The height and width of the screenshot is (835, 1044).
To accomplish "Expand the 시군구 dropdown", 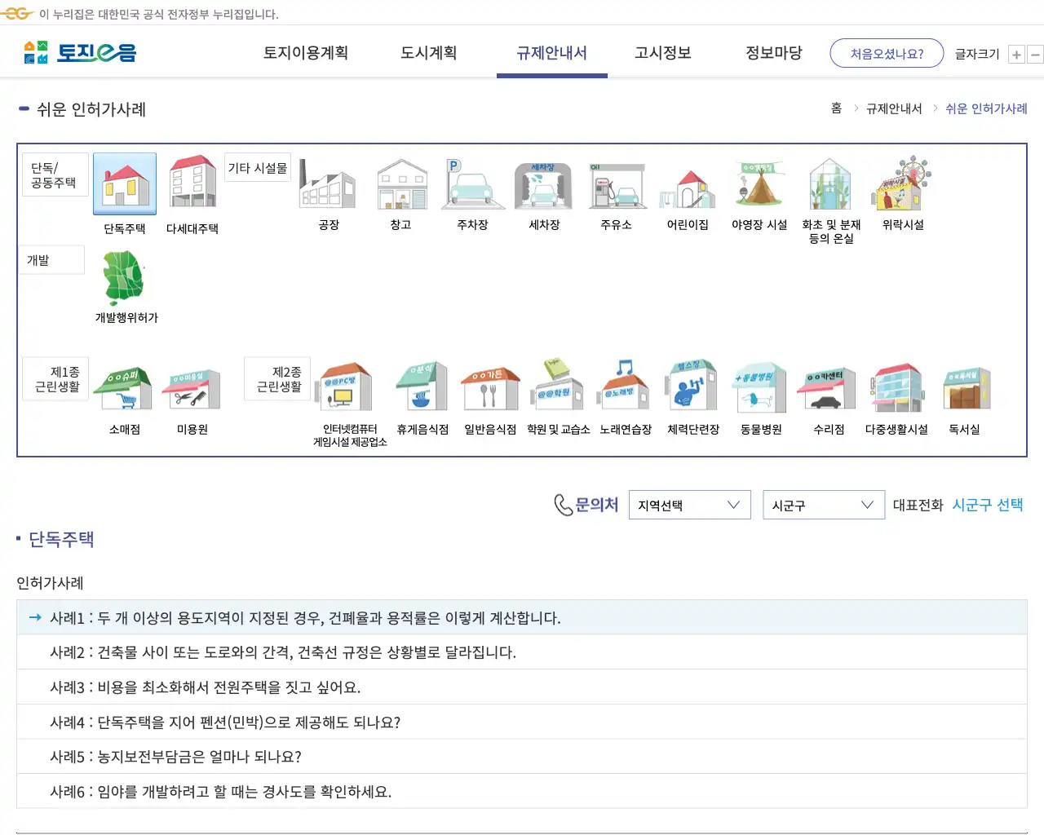I will pyautogui.click(x=823, y=504).
